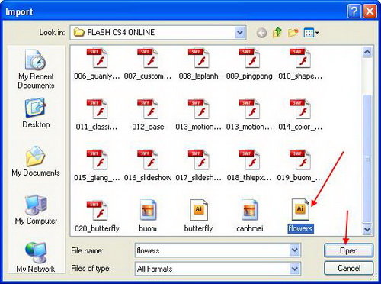Screen dimensions: 381x284
Task: Select the 019_buom SWF file icon
Action: 300,160
